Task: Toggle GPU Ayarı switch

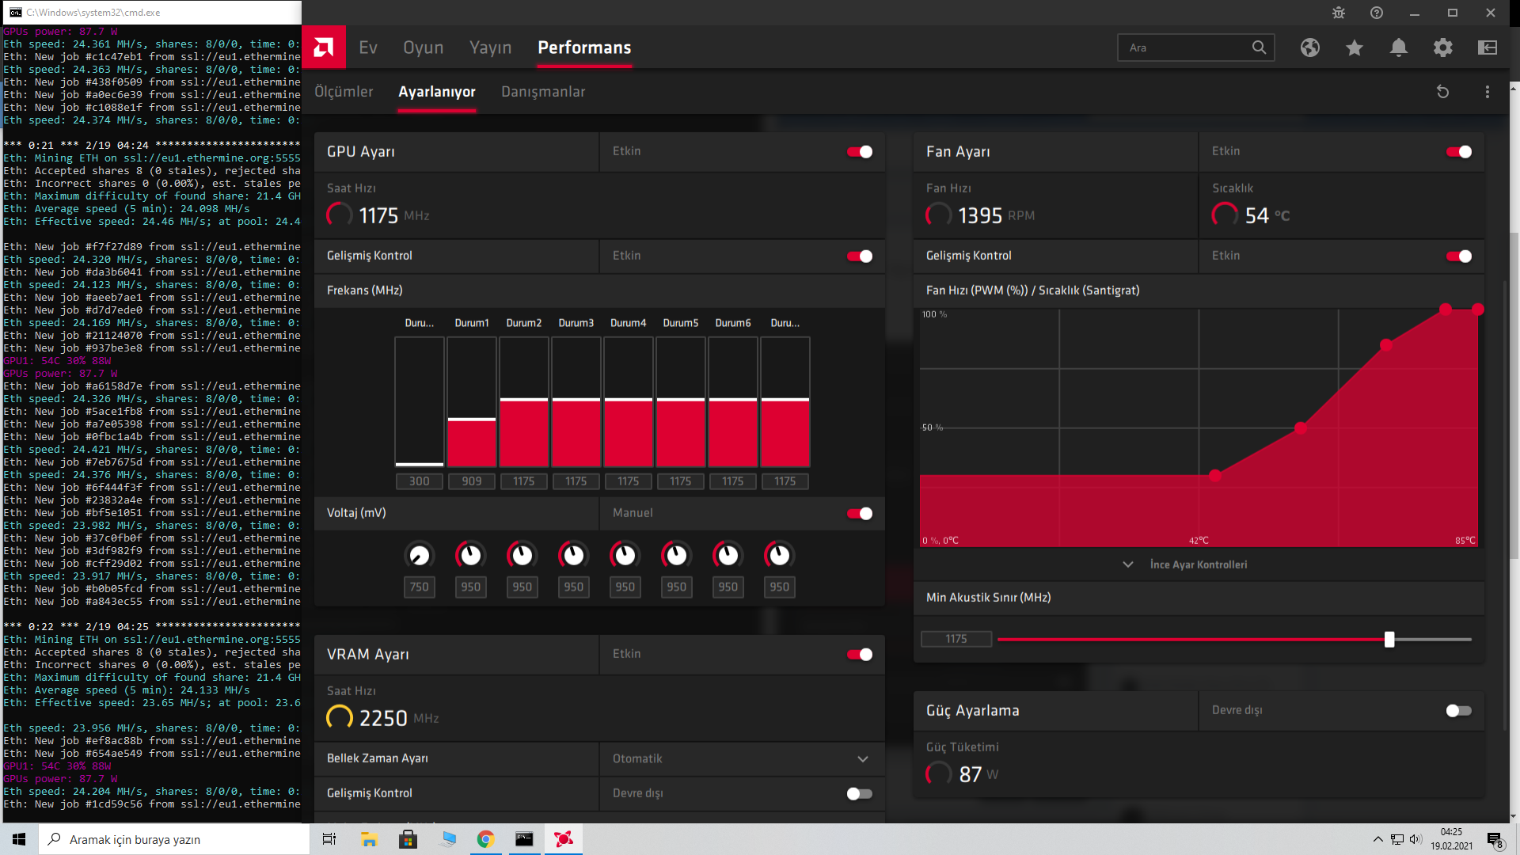Action: tap(860, 152)
